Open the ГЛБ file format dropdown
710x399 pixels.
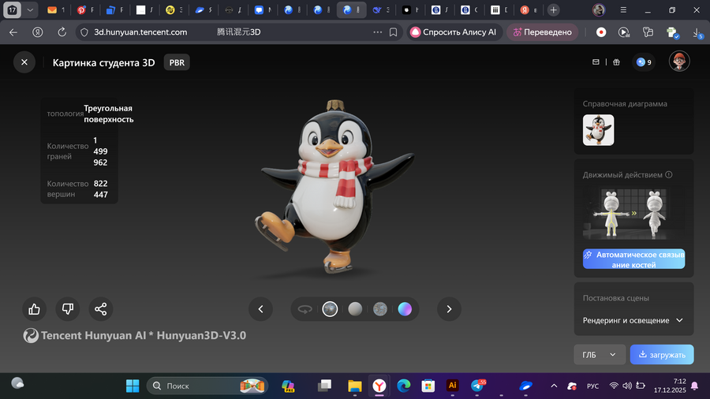tap(599, 355)
